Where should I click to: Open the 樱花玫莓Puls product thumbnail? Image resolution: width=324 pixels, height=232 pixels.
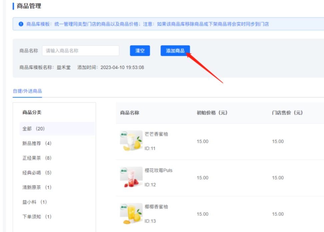coord(131,177)
